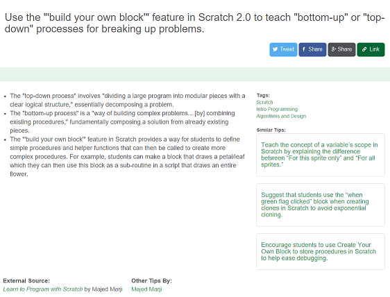This screenshot has height=297, width=390.
Task: Click the light green banner below the share buttons
Action: click(195, 74)
